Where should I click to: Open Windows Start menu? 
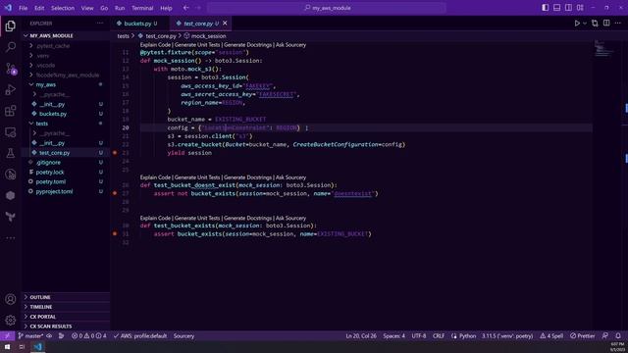[x=7, y=347]
